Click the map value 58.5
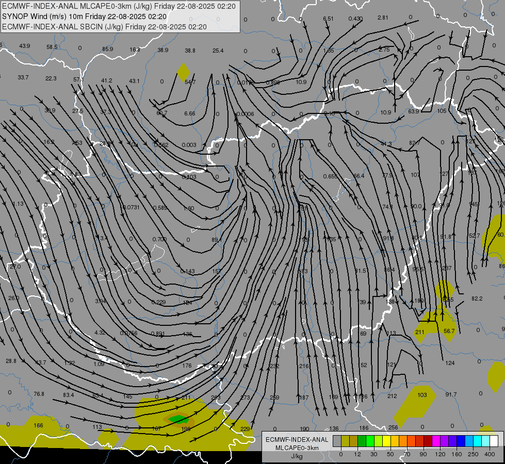505x464 pixels. (52, 47)
